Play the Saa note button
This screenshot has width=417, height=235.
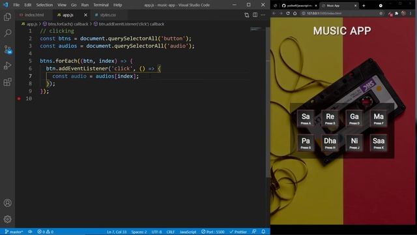coord(379,142)
